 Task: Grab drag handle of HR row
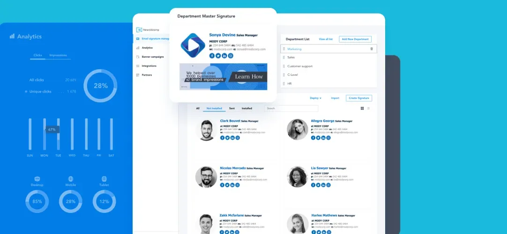tap(284, 84)
